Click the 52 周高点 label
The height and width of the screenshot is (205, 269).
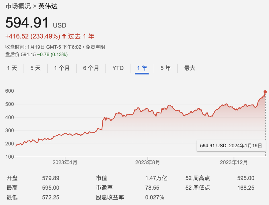pyautogui.click(x=197, y=178)
